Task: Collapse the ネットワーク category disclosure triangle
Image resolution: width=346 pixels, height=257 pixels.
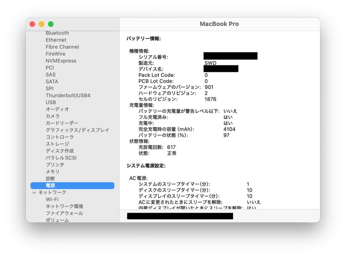Action: click(x=34, y=192)
